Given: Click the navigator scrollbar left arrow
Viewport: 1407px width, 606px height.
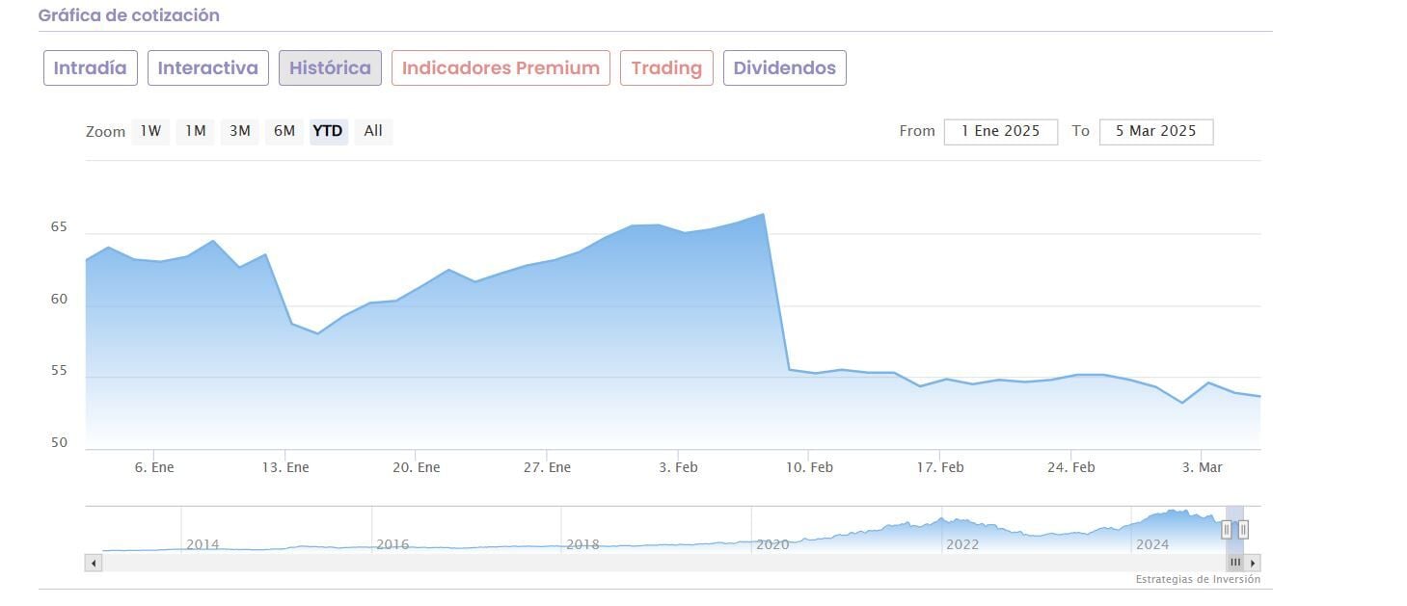Looking at the screenshot, I should point(94,563).
